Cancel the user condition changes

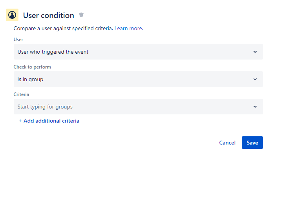coord(227,143)
